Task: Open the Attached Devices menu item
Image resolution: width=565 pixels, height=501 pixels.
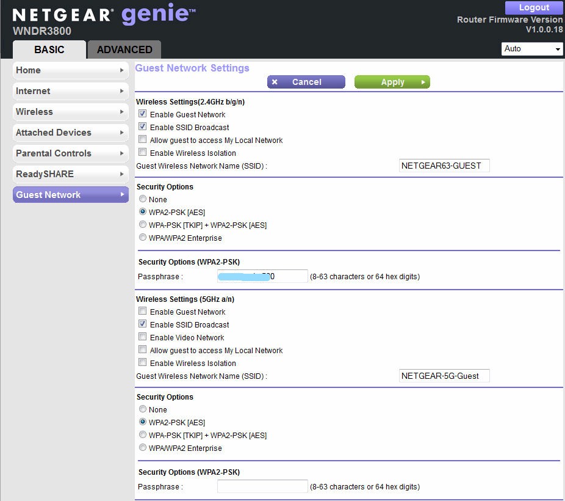Action: point(71,133)
